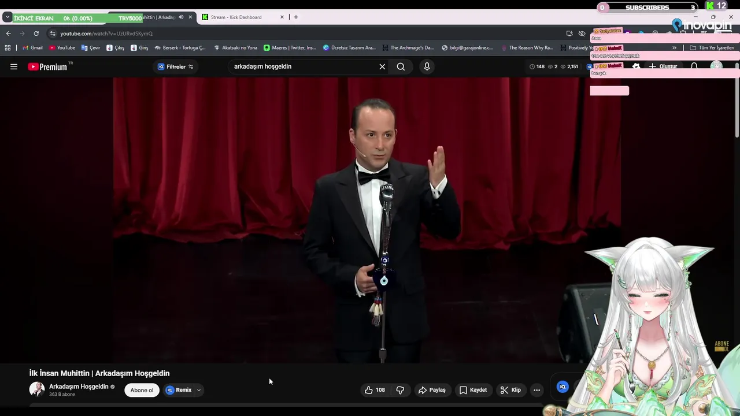Open YouTube notifications bell
The image size is (740, 416).
694,66
